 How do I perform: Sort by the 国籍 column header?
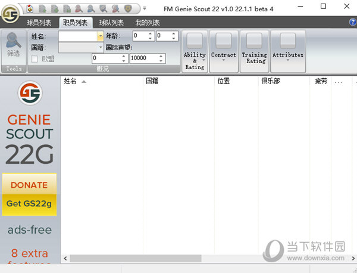178,81
